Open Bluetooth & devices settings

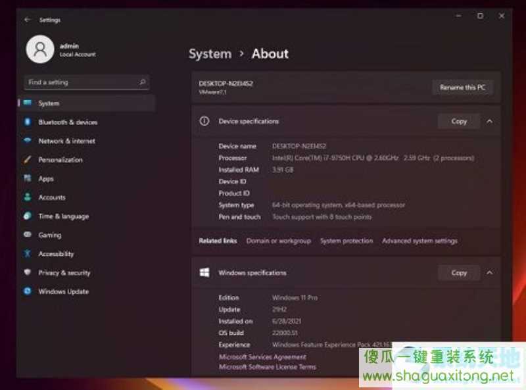click(x=87, y=122)
